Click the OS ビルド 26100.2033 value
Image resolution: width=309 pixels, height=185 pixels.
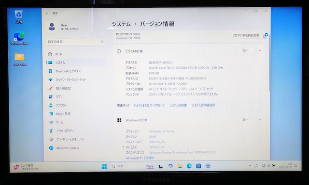point(157,147)
